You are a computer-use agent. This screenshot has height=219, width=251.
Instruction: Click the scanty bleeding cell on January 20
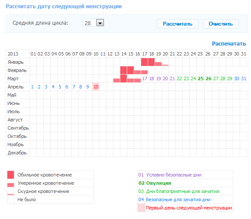click(165, 65)
